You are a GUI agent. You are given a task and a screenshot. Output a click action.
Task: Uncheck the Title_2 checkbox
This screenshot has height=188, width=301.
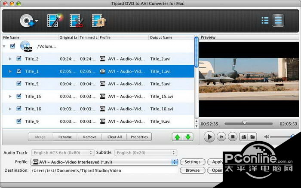[x=19, y=58]
